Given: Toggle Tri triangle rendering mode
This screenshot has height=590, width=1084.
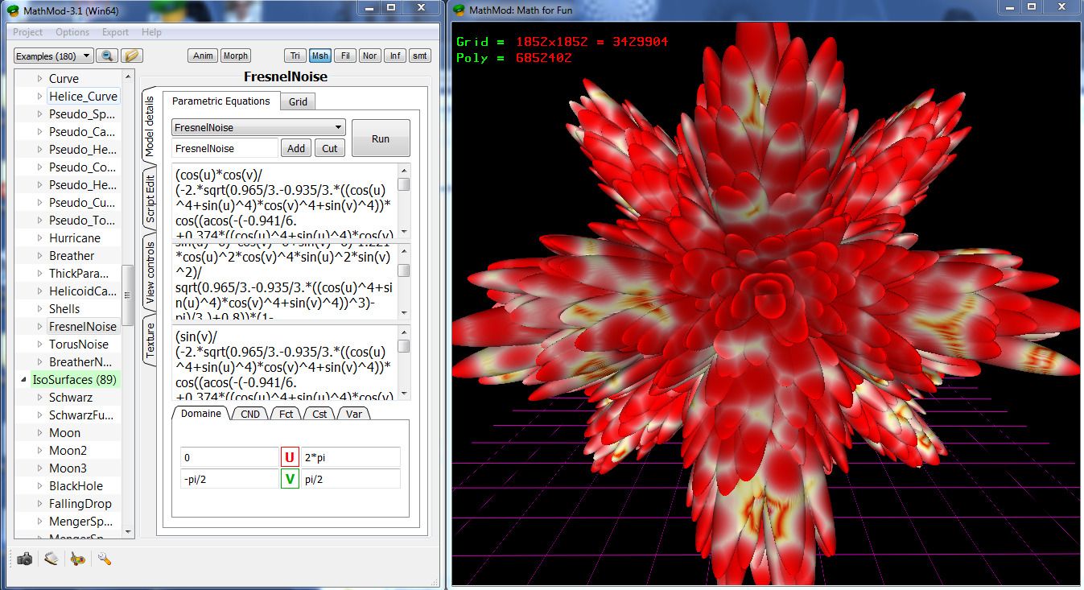Looking at the screenshot, I should coord(295,56).
